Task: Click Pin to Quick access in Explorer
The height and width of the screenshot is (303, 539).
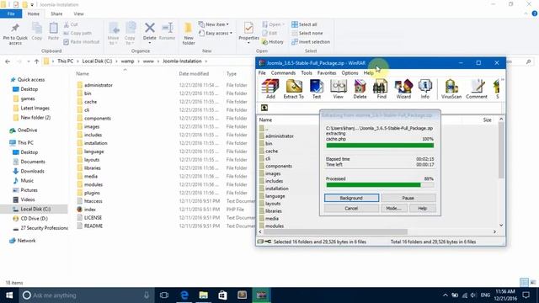Action: pos(15,34)
